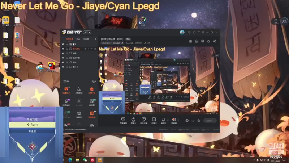This screenshot has height=163, width=289.
Task: Click the user avatar in title bar
Action: click(x=182, y=32)
